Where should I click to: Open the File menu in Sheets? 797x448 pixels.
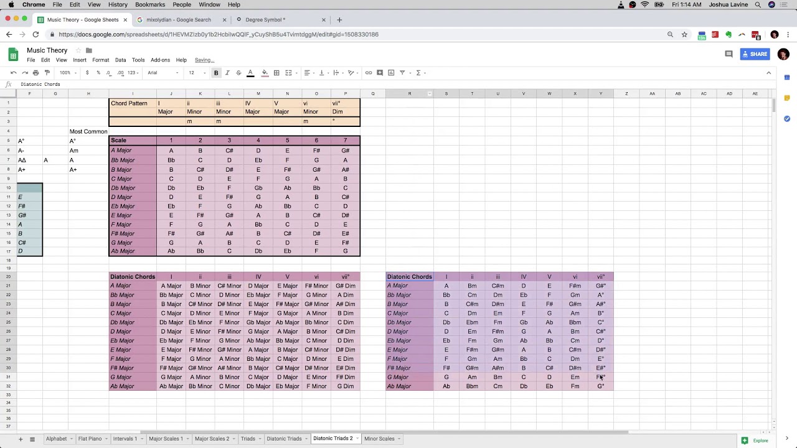(31, 60)
